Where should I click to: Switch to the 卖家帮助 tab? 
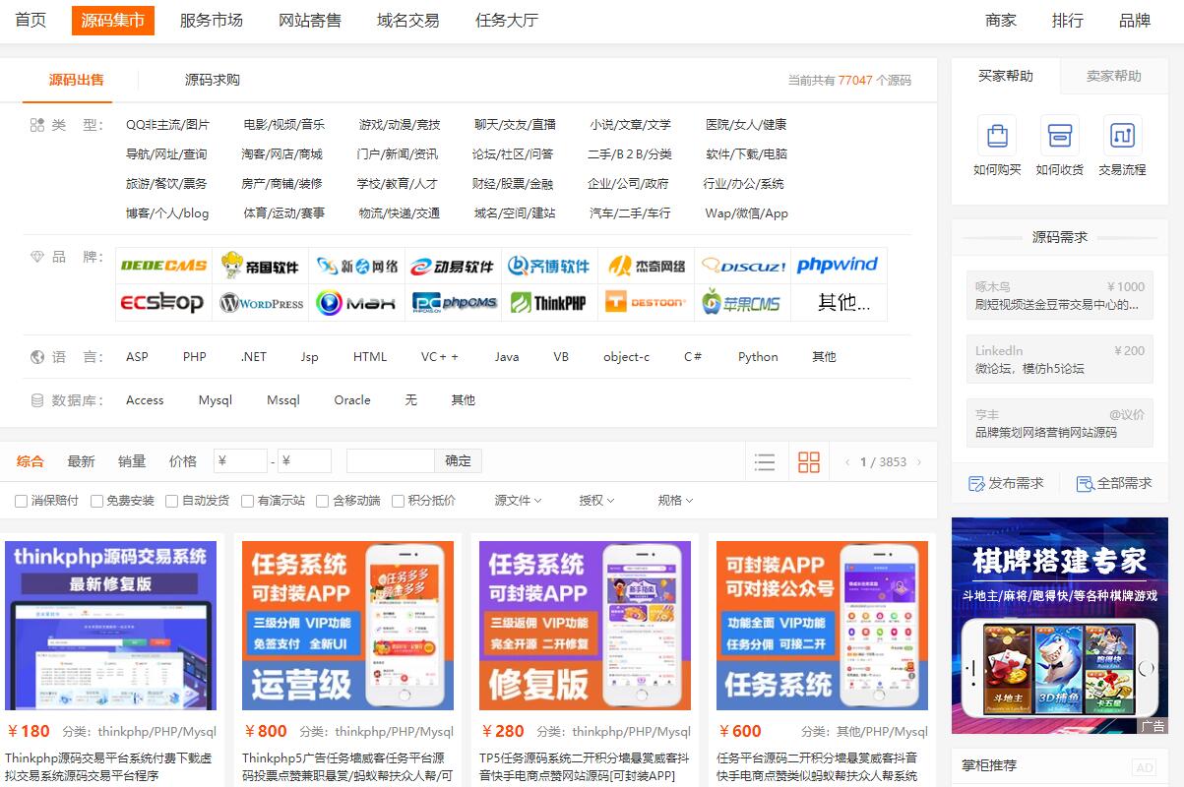[1114, 76]
